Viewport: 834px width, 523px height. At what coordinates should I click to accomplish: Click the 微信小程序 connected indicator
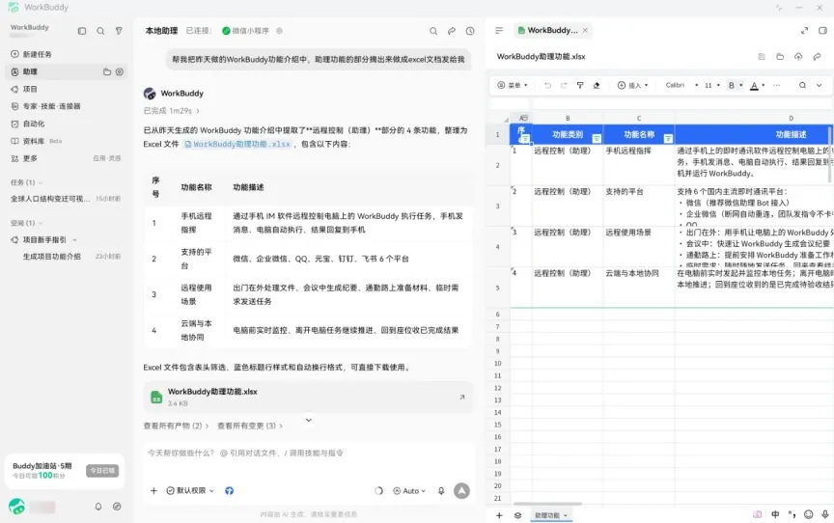pyautogui.click(x=245, y=31)
